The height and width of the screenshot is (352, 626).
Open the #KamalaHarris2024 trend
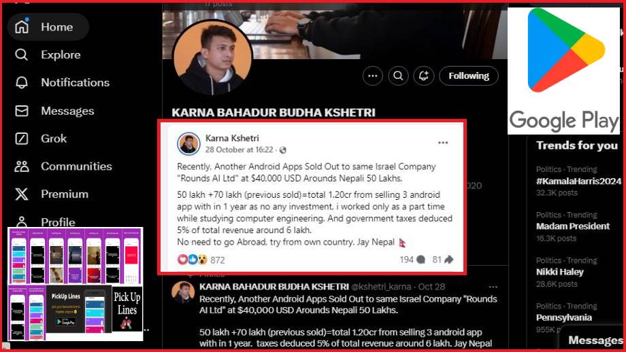point(578,181)
